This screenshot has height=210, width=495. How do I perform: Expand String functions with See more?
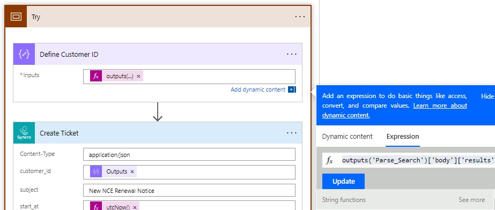pos(471,200)
